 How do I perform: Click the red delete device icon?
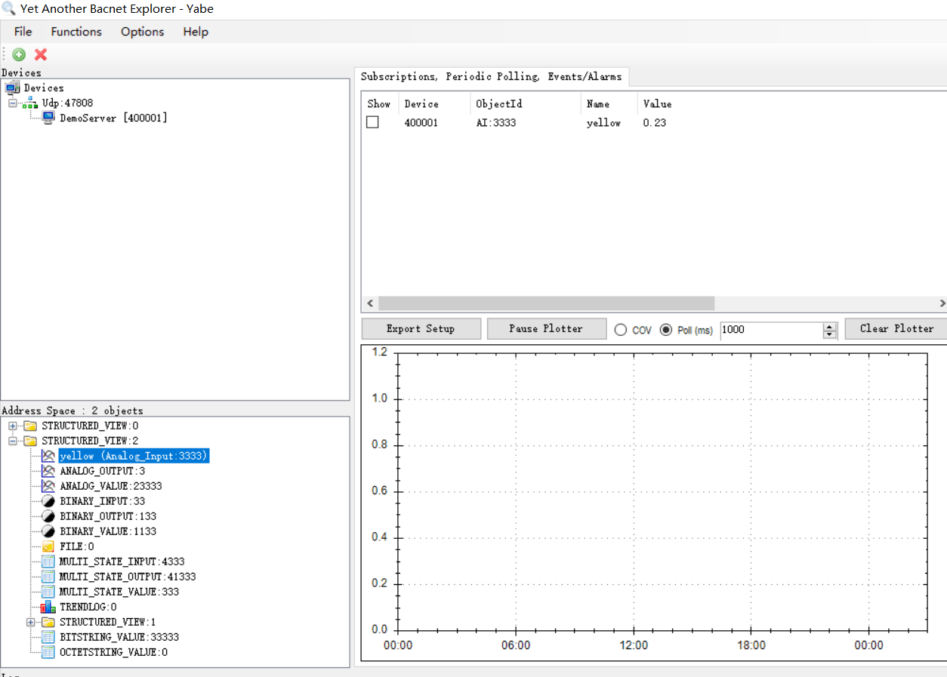click(x=39, y=54)
